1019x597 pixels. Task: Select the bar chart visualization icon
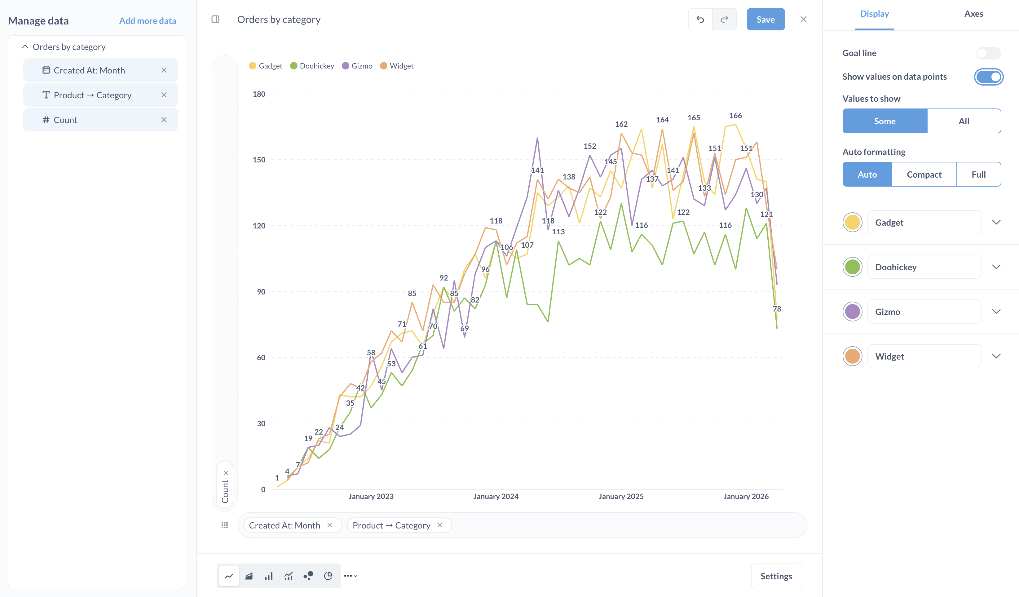click(269, 576)
